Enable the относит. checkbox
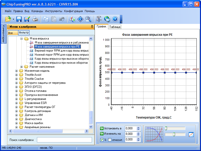The width and height of the screenshot is (201, 151). tap(110, 140)
